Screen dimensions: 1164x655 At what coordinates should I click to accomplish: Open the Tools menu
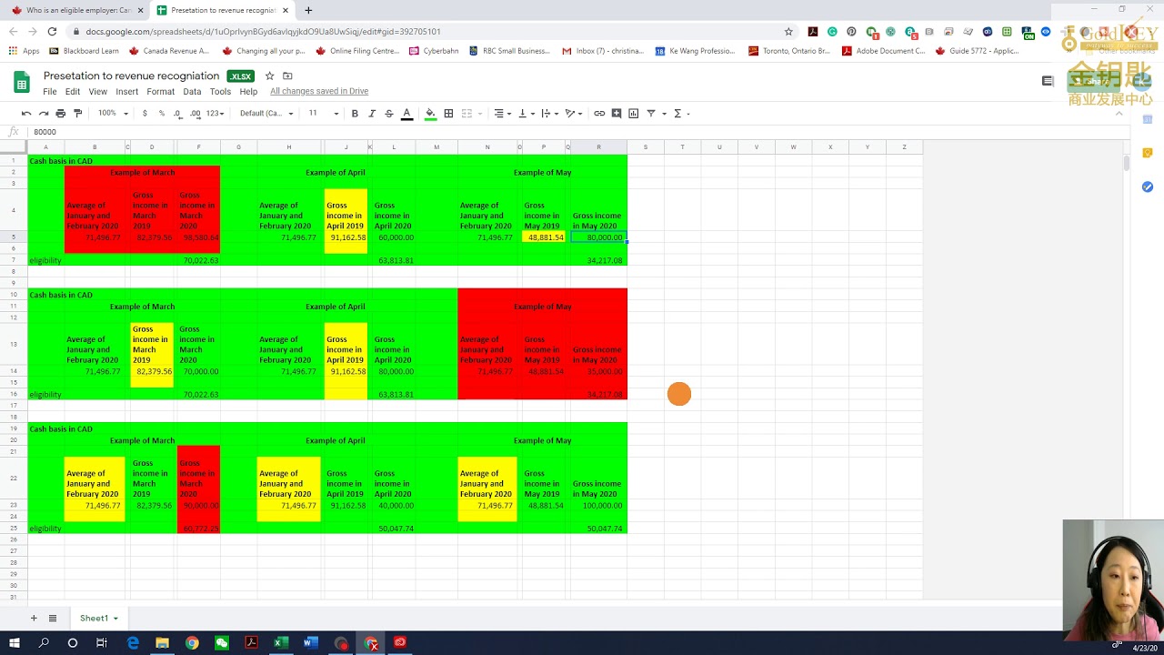(220, 92)
